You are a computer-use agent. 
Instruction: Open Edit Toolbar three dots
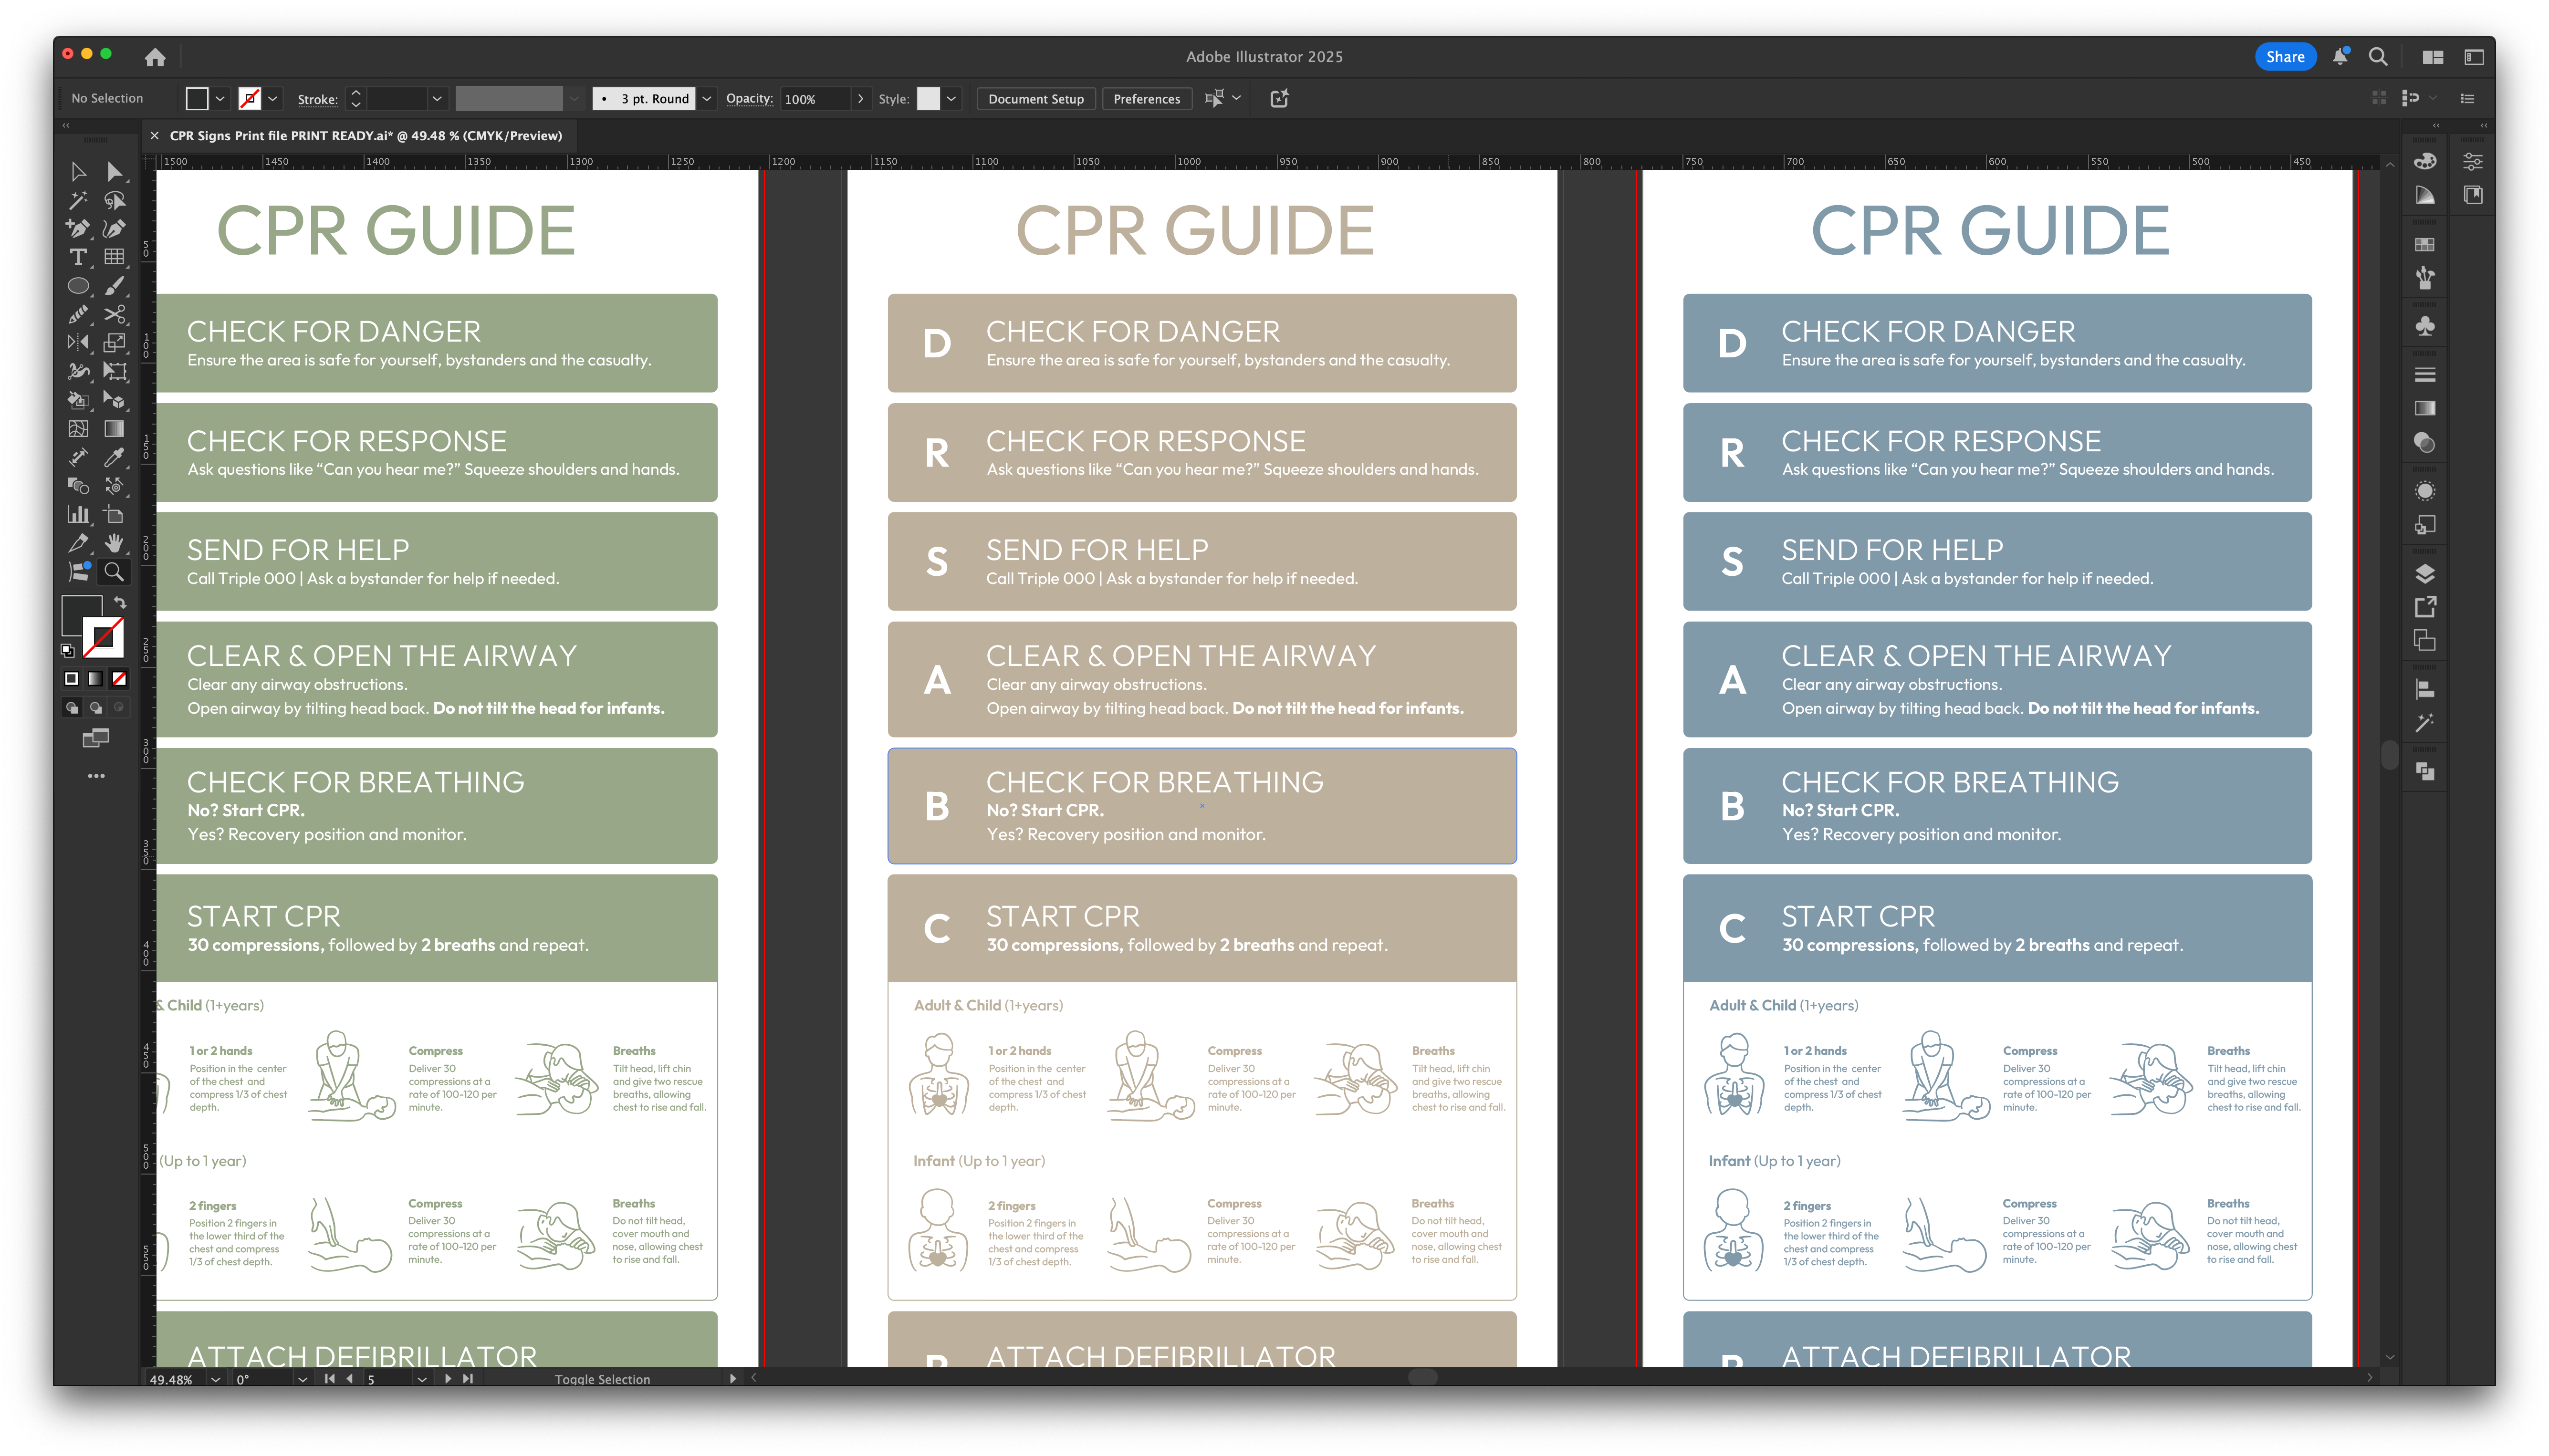[x=96, y=776]
